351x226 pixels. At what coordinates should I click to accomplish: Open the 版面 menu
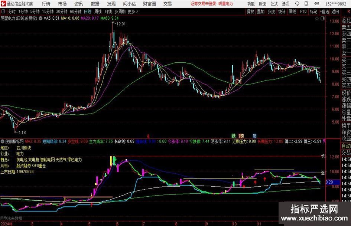[x=263, y=4]
